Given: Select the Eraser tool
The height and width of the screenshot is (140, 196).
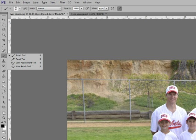Looking at the screenshot, I should [4, 71].
